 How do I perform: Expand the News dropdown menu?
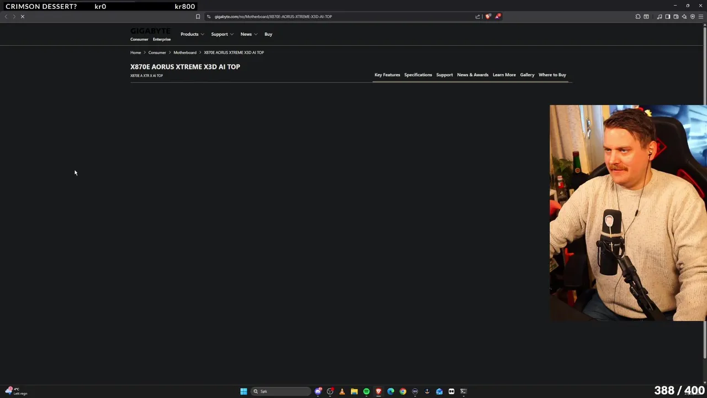click(x=249, y=34)
